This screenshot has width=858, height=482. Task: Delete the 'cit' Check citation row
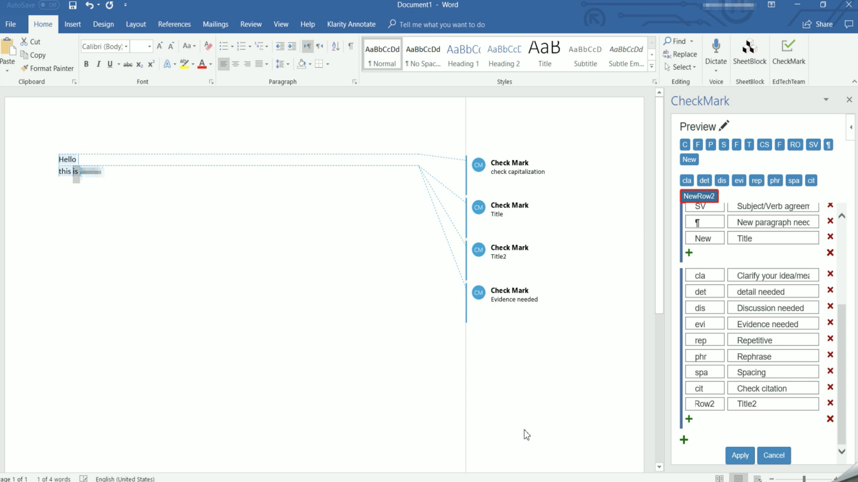[x=830, y=387]
